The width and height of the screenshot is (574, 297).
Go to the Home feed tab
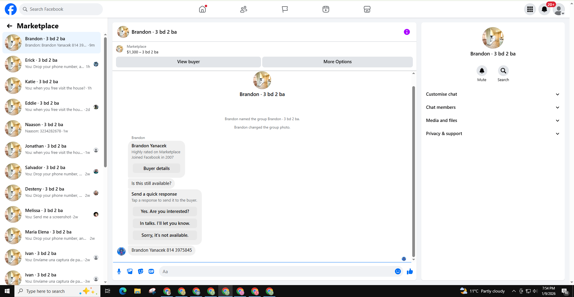(x=202, y=9)
